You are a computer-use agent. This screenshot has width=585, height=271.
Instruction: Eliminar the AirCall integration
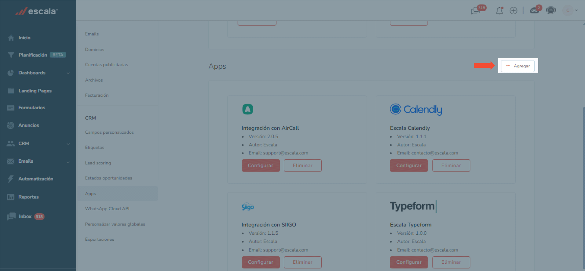coord(303,165)
